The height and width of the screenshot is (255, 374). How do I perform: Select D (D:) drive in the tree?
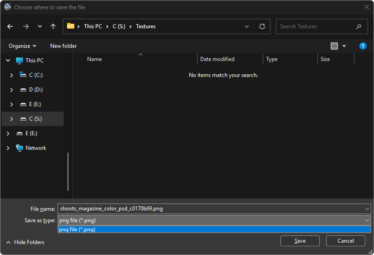click(x=36, y=90)
